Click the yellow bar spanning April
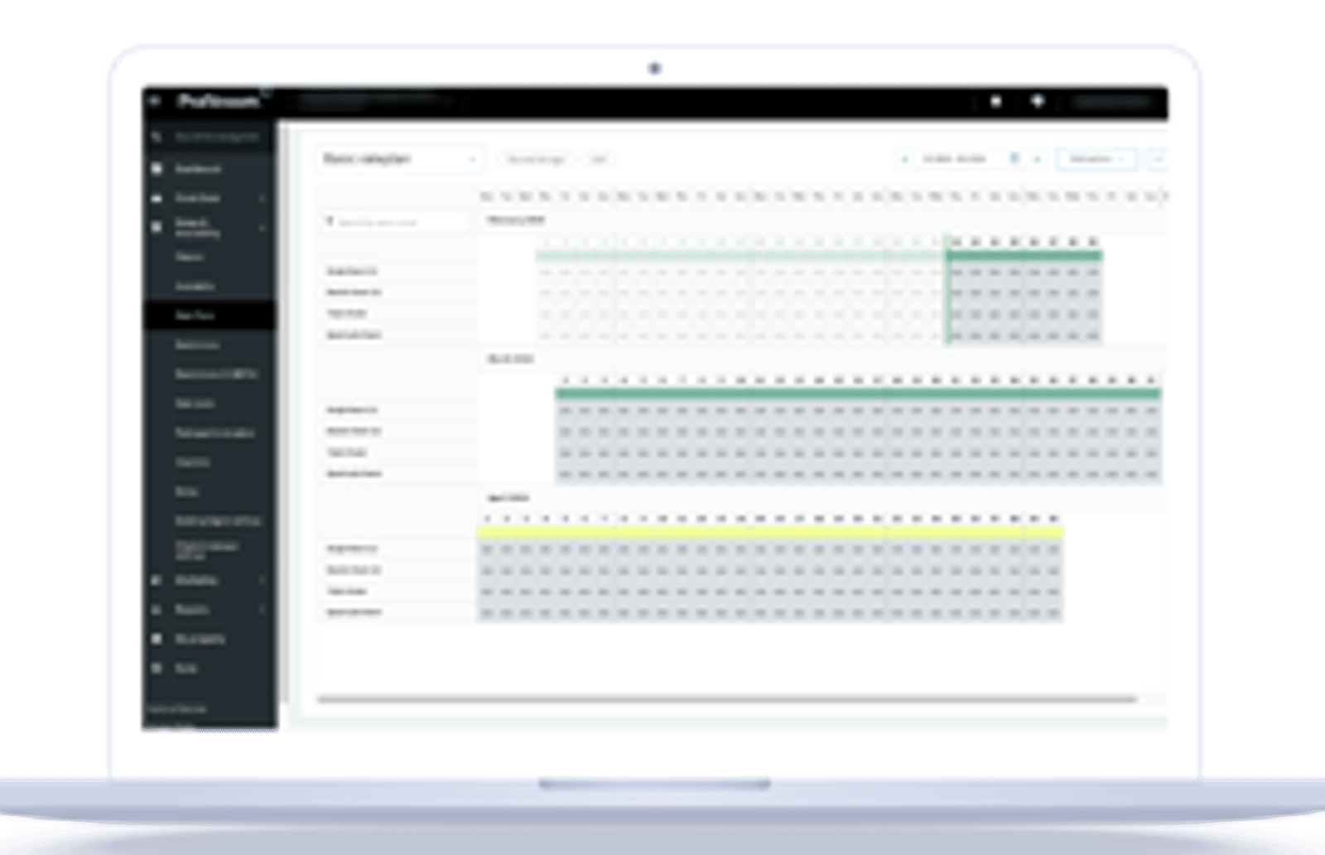The height and width of the screenshot is (855, 1325). [x=770, y=533]
